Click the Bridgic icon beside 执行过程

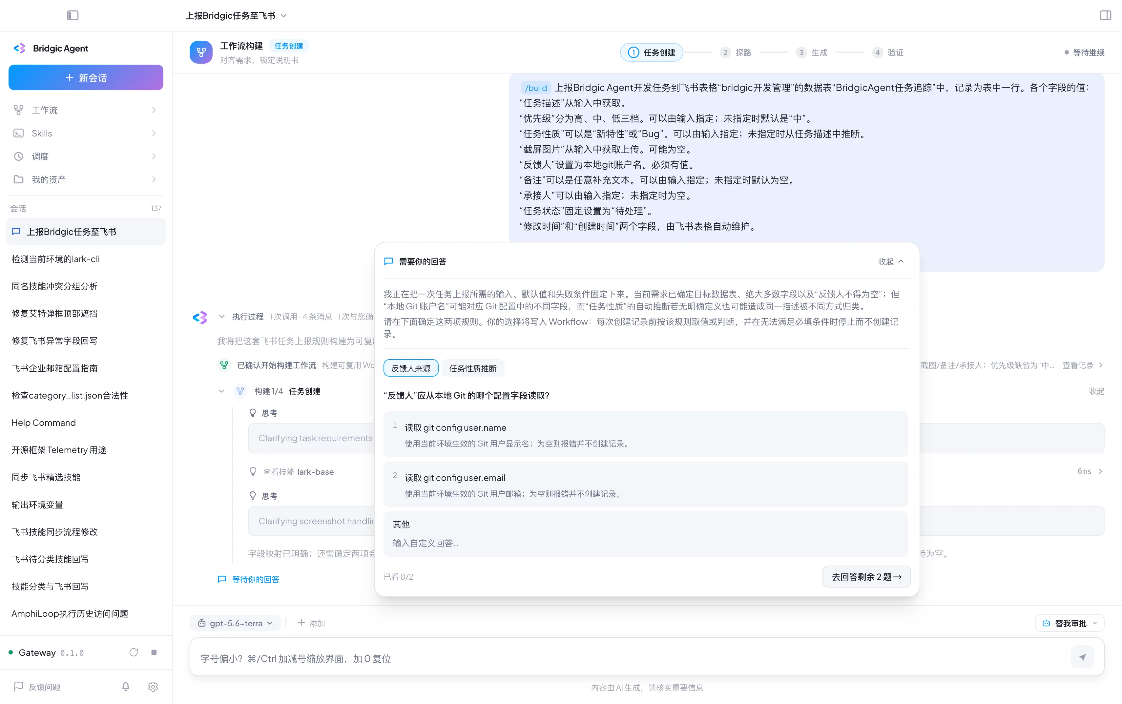click(200, 317)
